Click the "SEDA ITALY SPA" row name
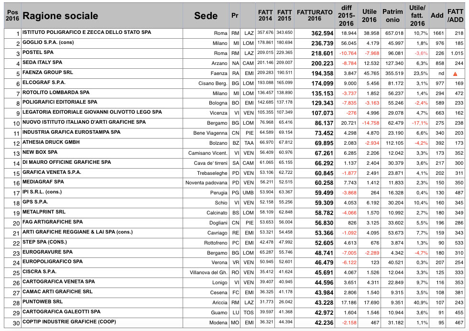Image resolution: width=469 pixels, height=331 pixels. click(43, 63)
